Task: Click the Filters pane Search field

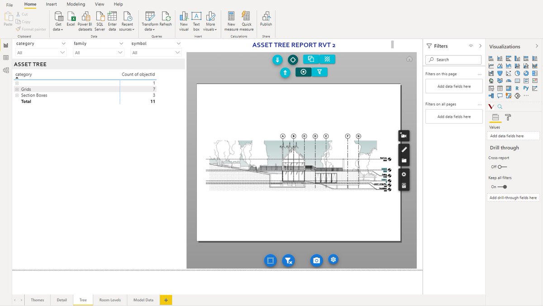Action: (x=453, y=60)
